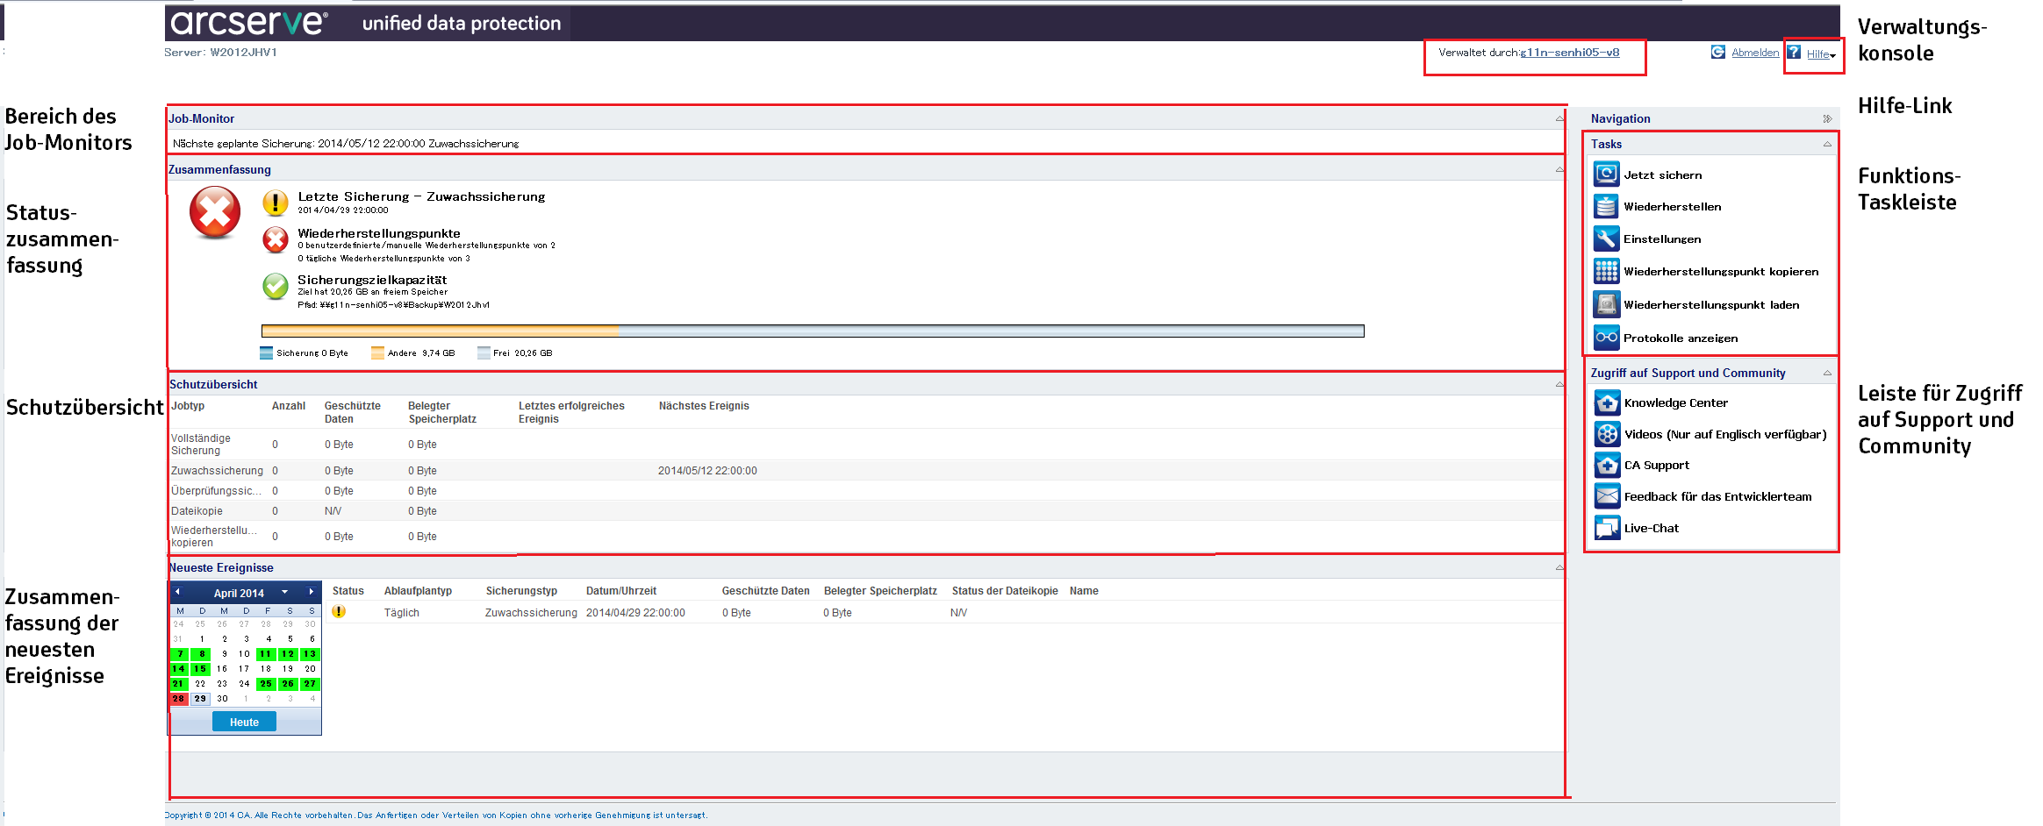Open the Hilfe dropdown menu
The height and width of the screenshot is (826, 2043).
coord(1817,53)
